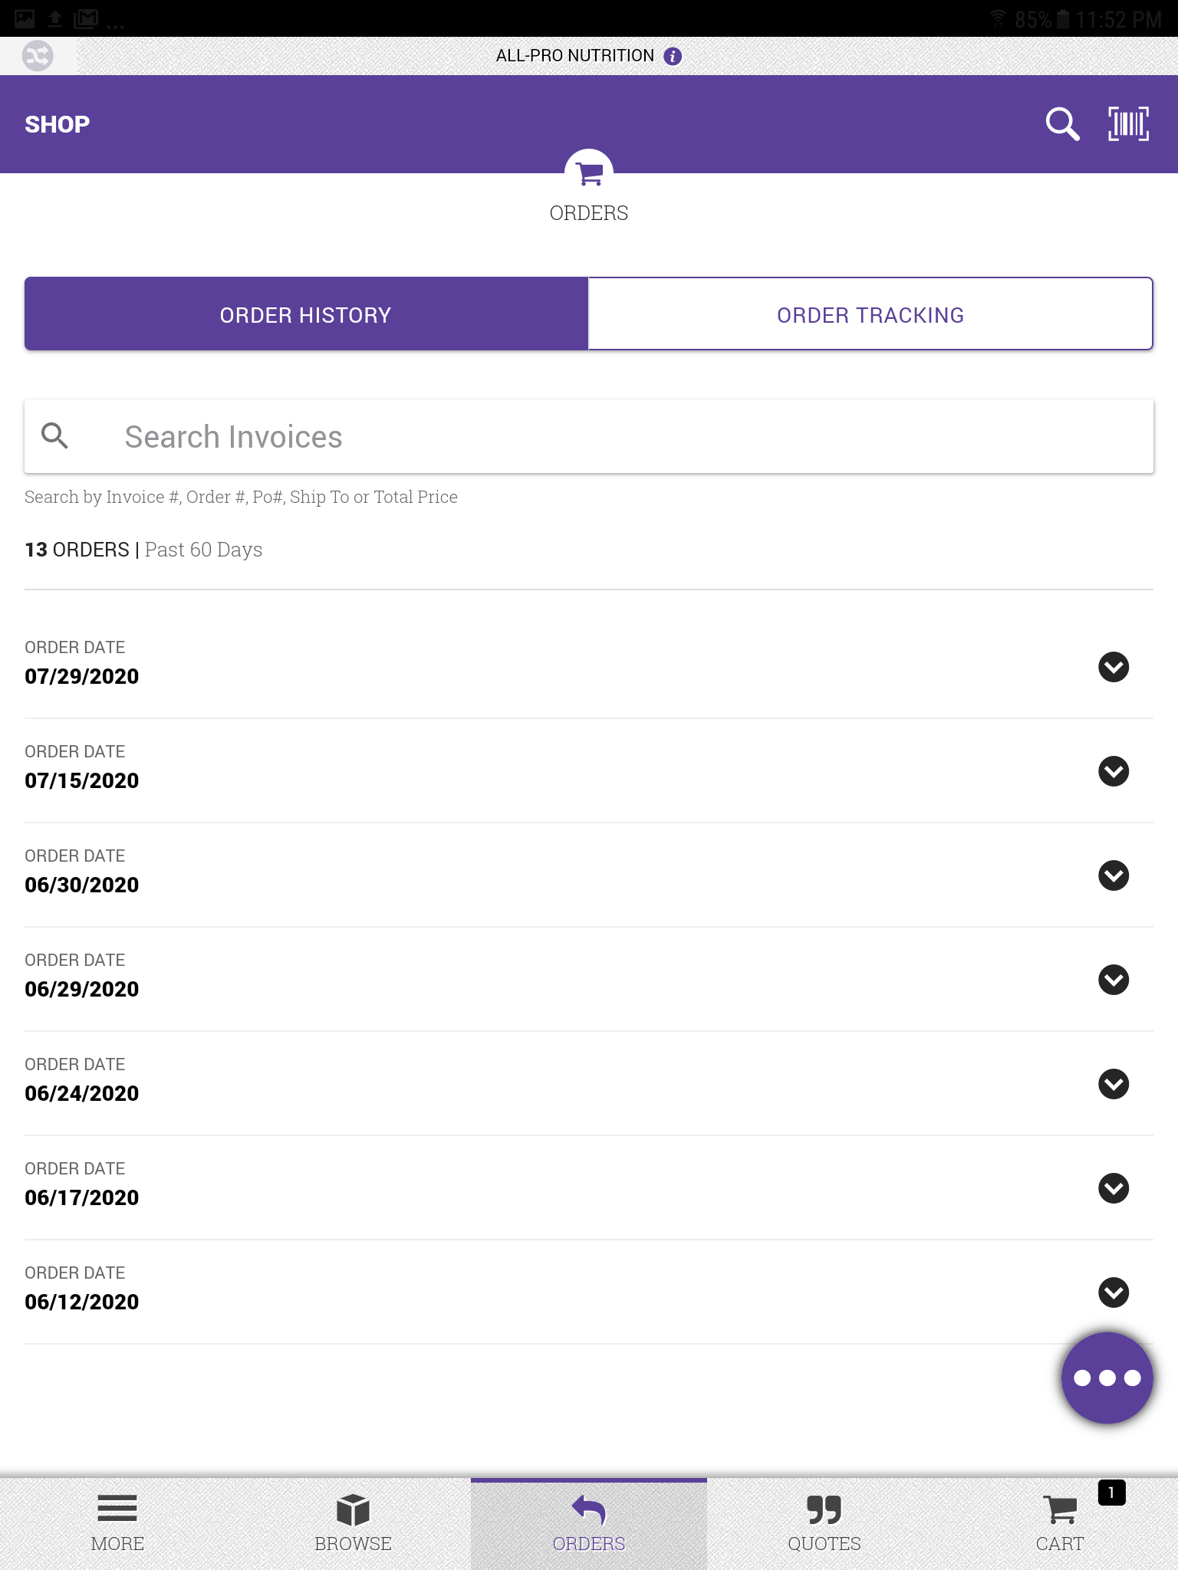The width and height of the screenshot is (1178, 1570).
Task: Tap the '13 ORDERS | Past 60 Days' text
Action: point(143,550)
